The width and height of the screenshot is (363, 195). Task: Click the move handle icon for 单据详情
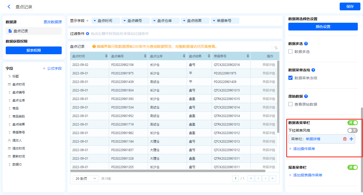pos(351,139)
